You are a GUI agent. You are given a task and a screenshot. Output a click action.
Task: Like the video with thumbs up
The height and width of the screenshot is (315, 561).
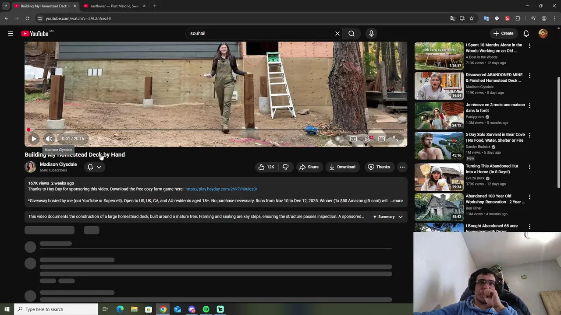click(266, 167)
